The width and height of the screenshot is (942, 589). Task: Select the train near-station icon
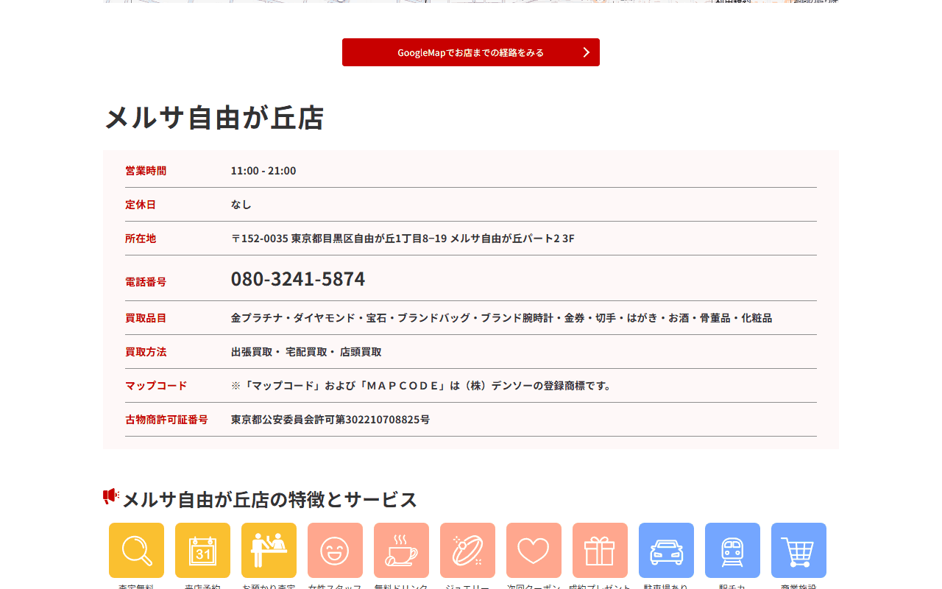pos(732,550)
